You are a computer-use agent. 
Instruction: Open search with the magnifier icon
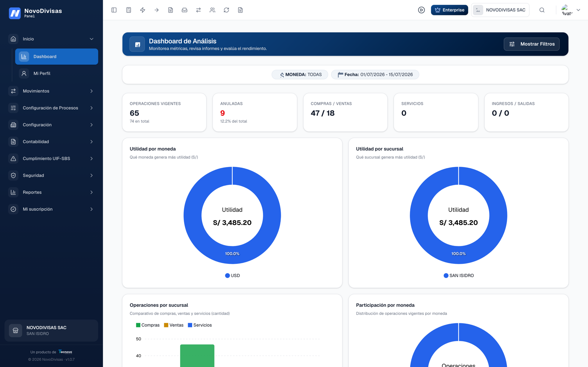point(542,10)
